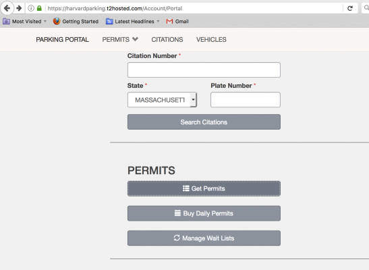Open the site information icon

(x=31, y=8)
